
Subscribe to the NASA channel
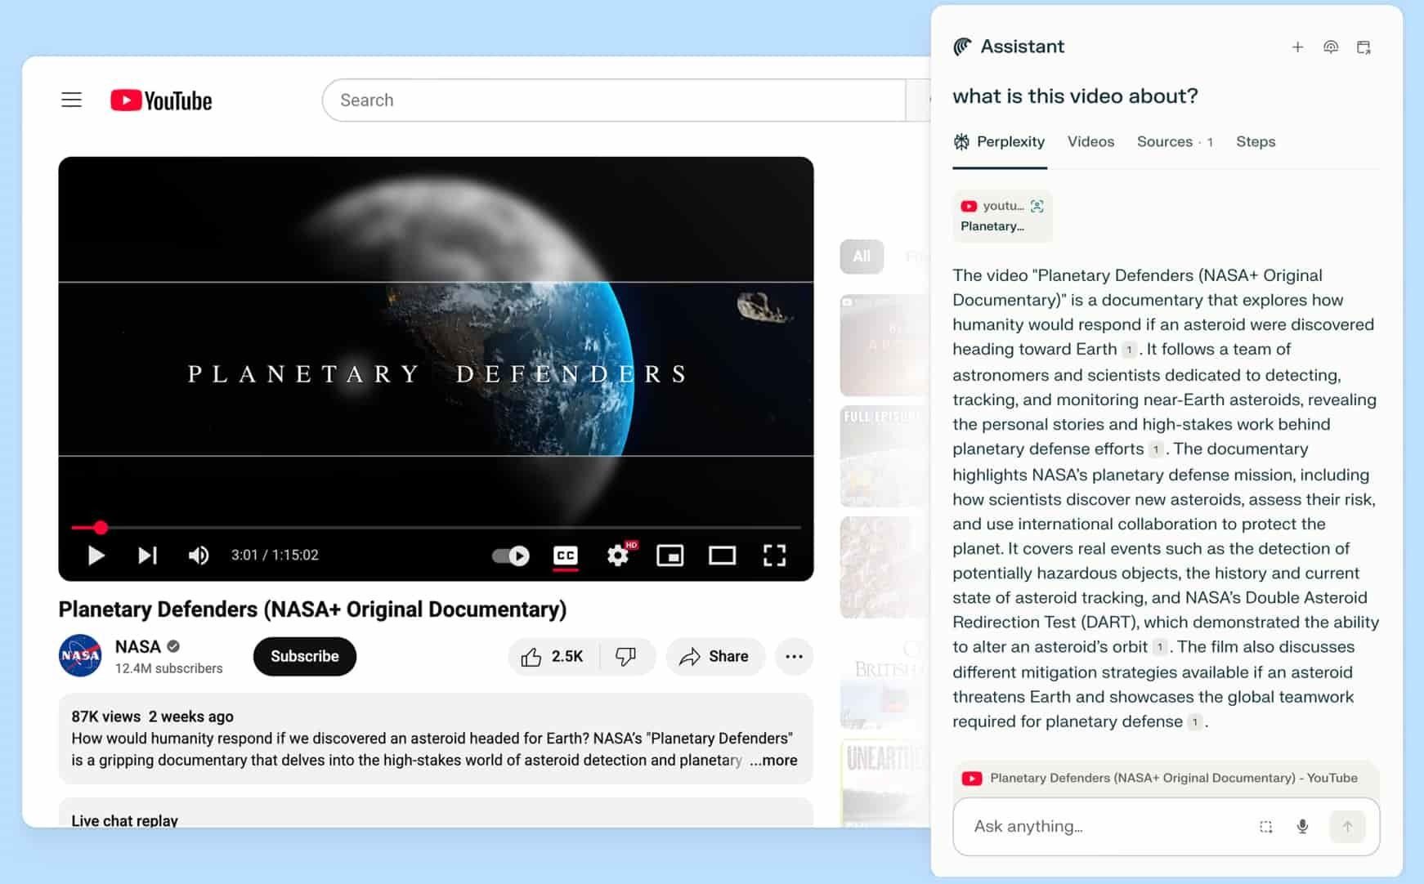pyautogui.click(x=304, y=656)
